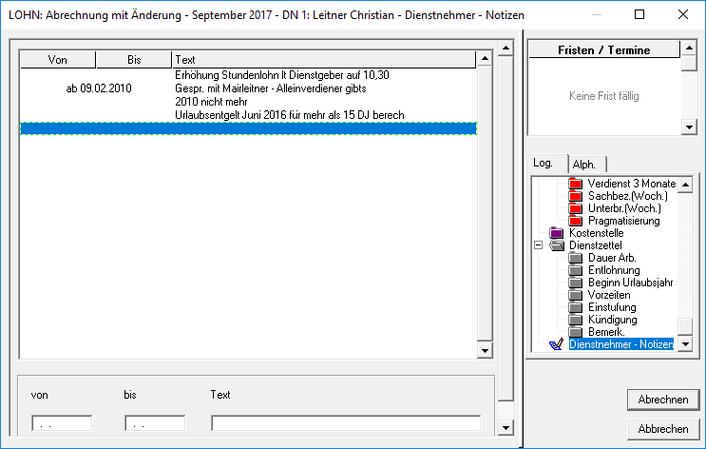
Task: Click the gray Vorzeiten folder icon
Action: [x=575, y=295]
